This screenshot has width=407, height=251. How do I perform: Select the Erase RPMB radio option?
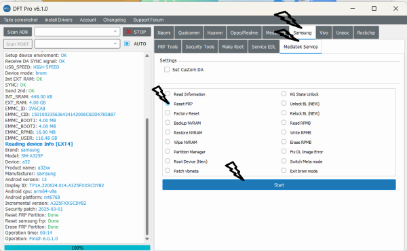tap(284, 142)
